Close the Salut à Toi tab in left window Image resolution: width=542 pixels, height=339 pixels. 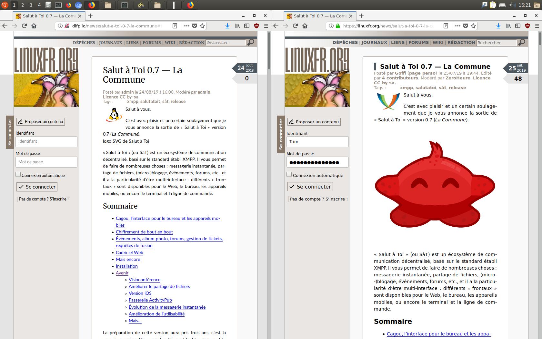80,16
